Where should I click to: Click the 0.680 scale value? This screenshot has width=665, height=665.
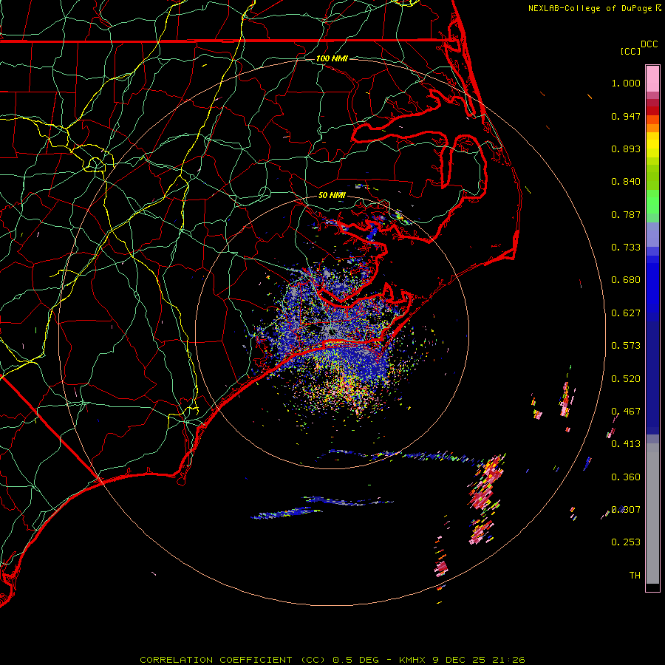pyautogui.click(x=626, y=280)
